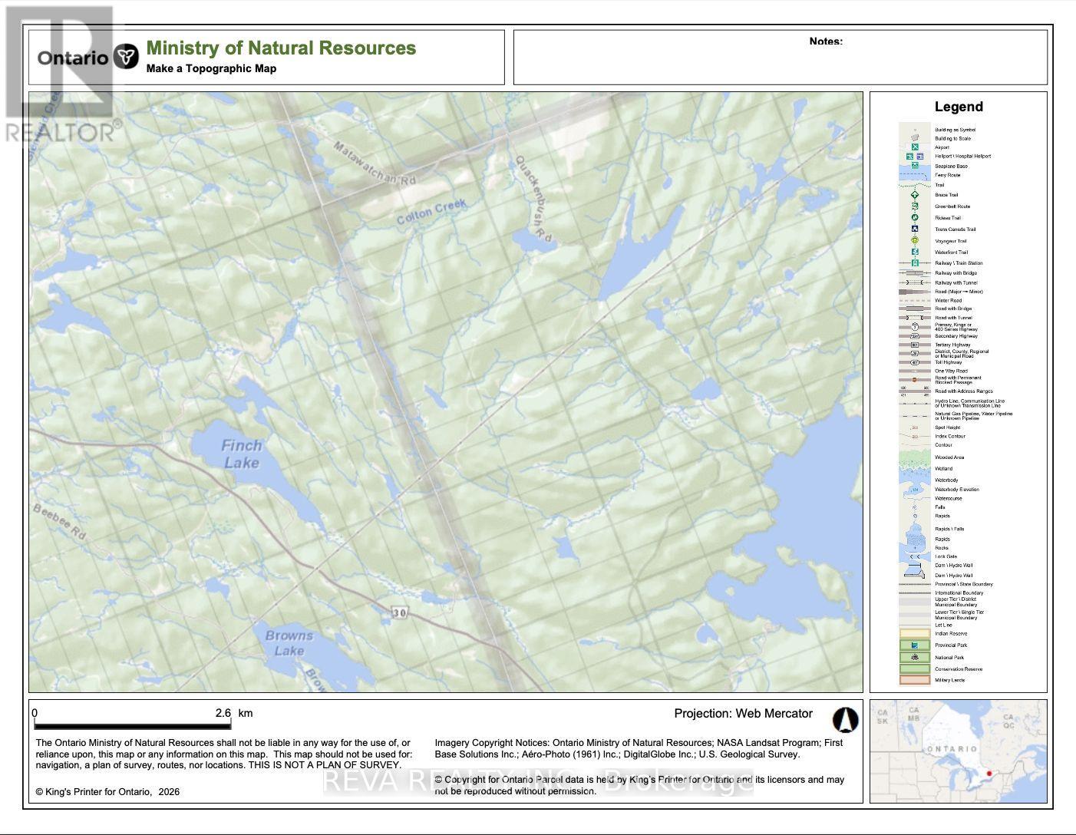
Task: Select the Heliport Hospital Heliport legend symbol
Action: [x=914, y=156]
